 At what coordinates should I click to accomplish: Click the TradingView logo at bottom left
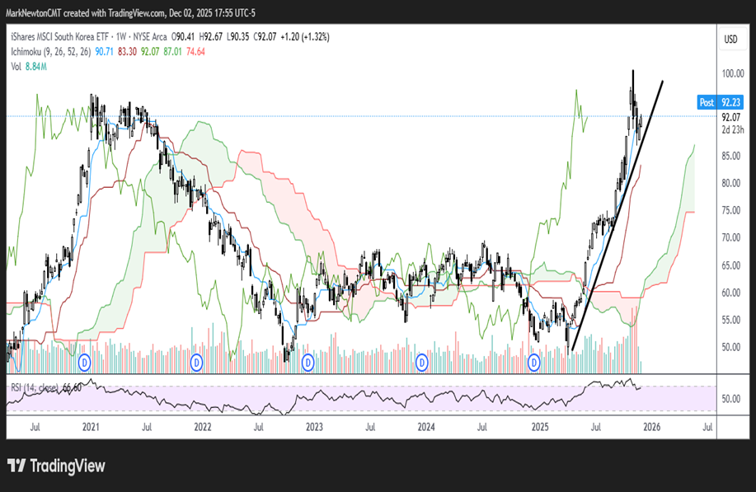56,466
